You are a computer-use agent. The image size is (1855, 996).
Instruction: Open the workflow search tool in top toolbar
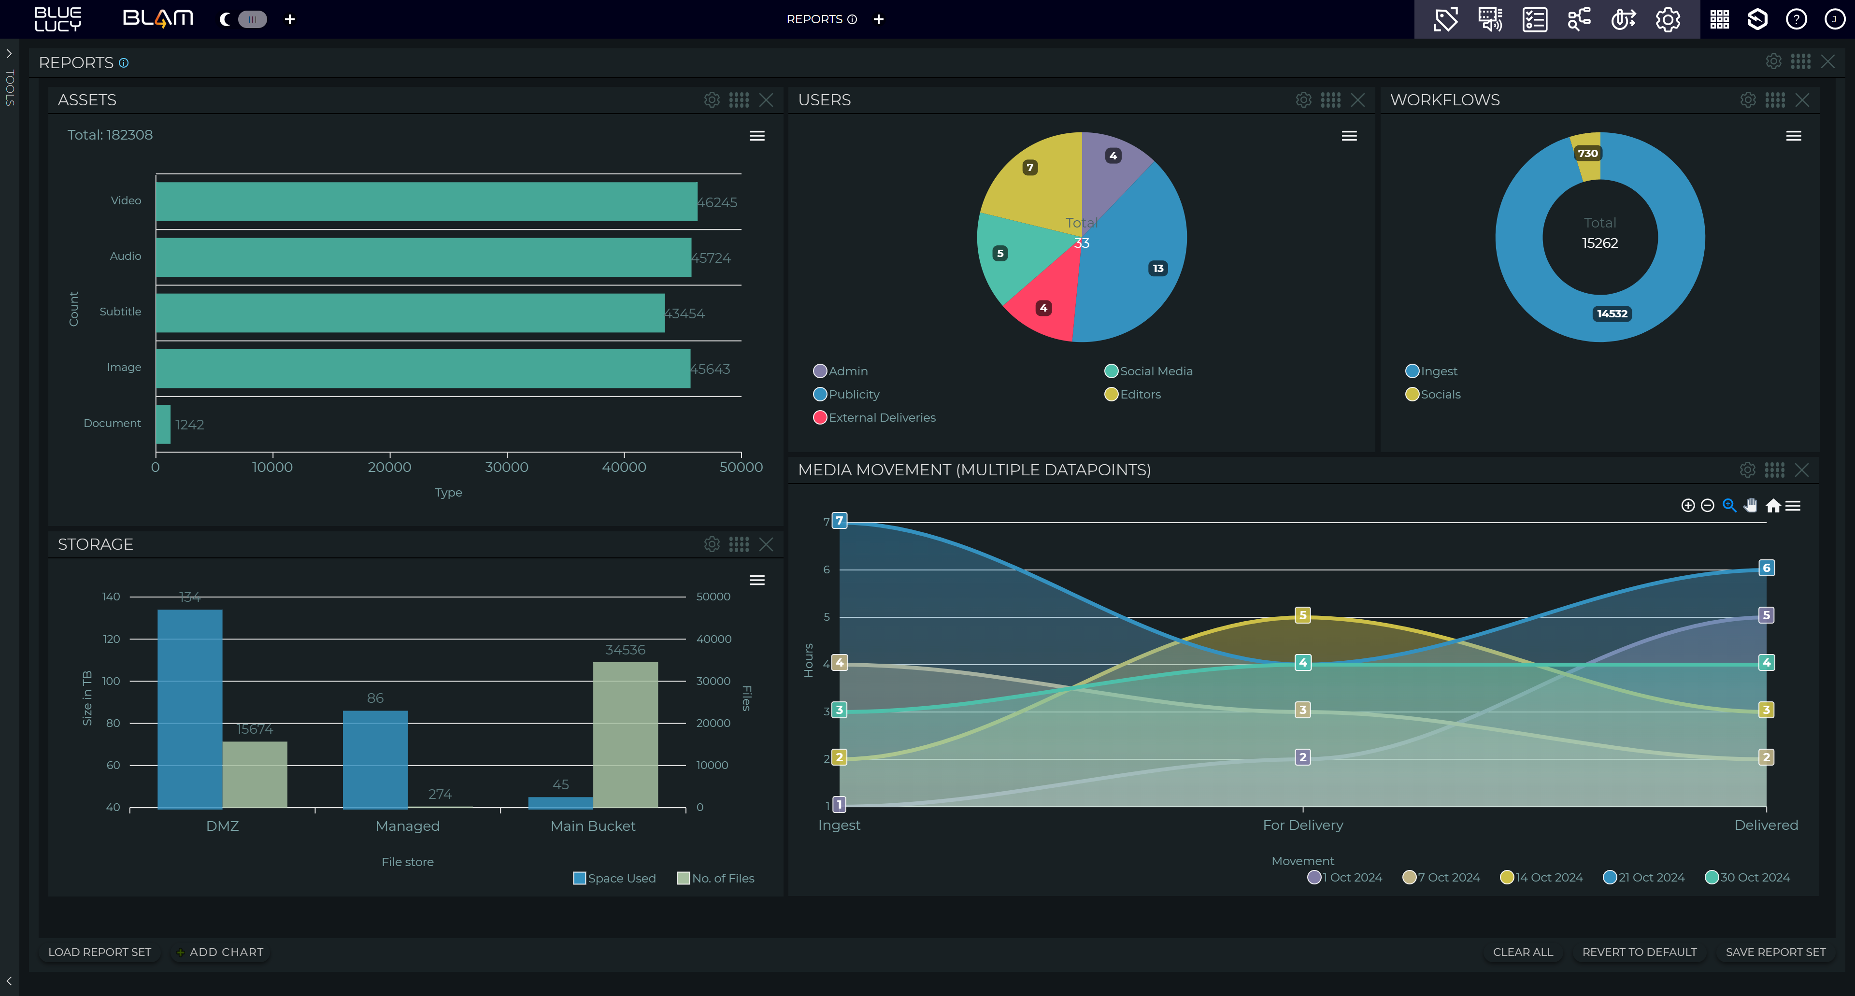pos(1579,19)
